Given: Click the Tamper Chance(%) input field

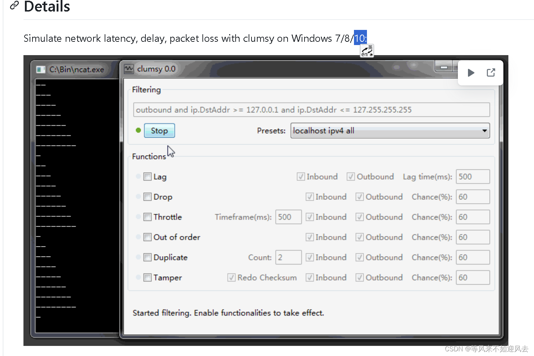Looking at the screenshot, I should click(x=473, y=277).
